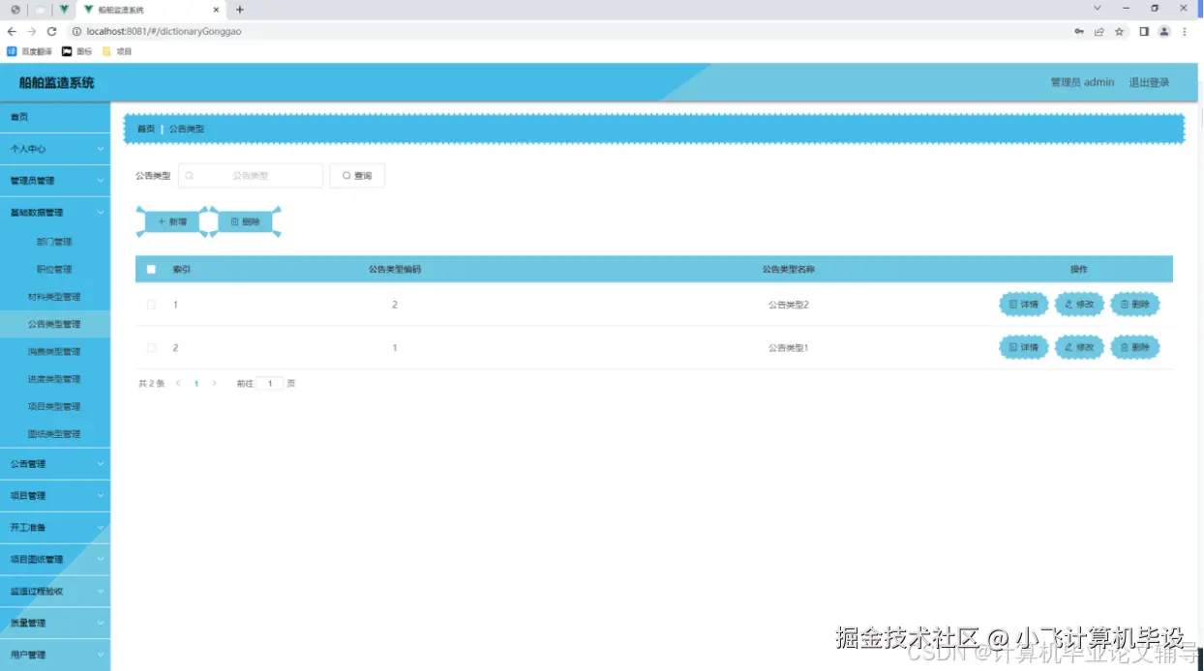
Task: Switch to the first pinned globe tab
Action: coord(15,10)
